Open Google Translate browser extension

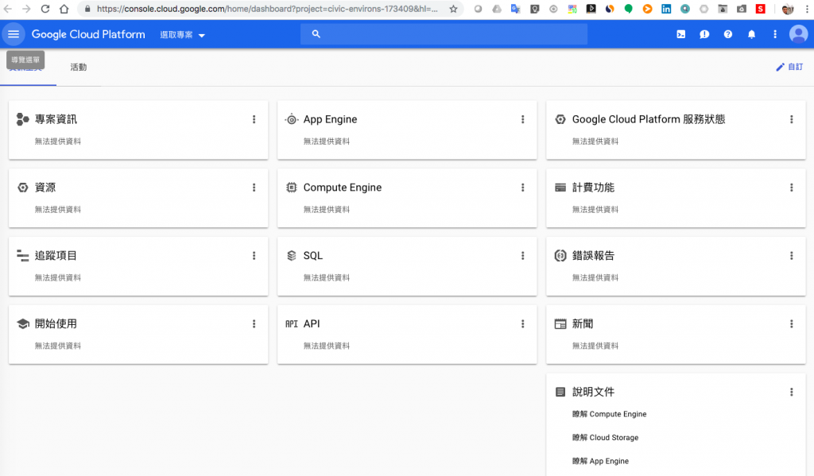515,9
